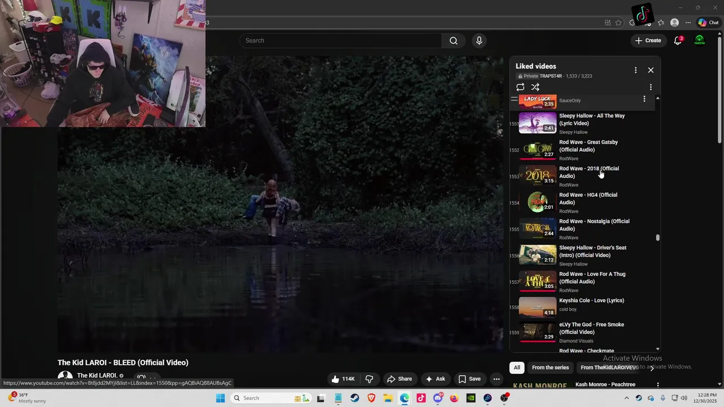Open Firefox from taskbar
The height and width of the screenshot is (407, 724).
(x=454, y=398)
